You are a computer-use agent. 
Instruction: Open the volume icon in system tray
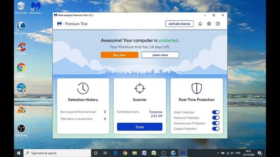(232, 153)
